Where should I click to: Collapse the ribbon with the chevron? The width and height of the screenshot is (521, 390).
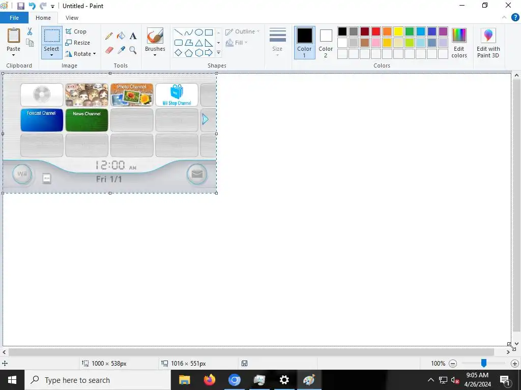pyautogui.click(x=504, y=18)
